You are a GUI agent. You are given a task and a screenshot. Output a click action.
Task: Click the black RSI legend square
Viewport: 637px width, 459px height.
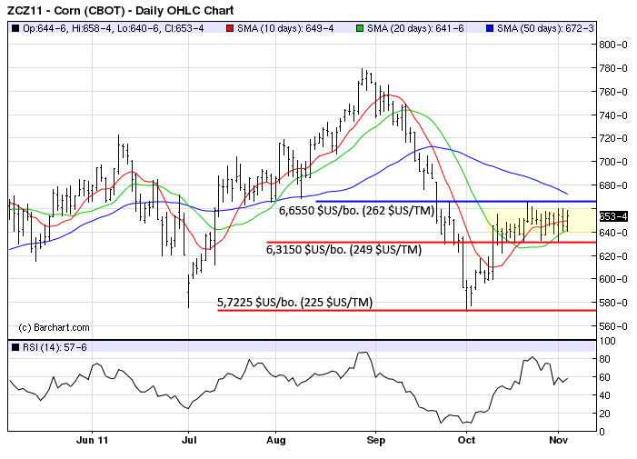point(15,347)
